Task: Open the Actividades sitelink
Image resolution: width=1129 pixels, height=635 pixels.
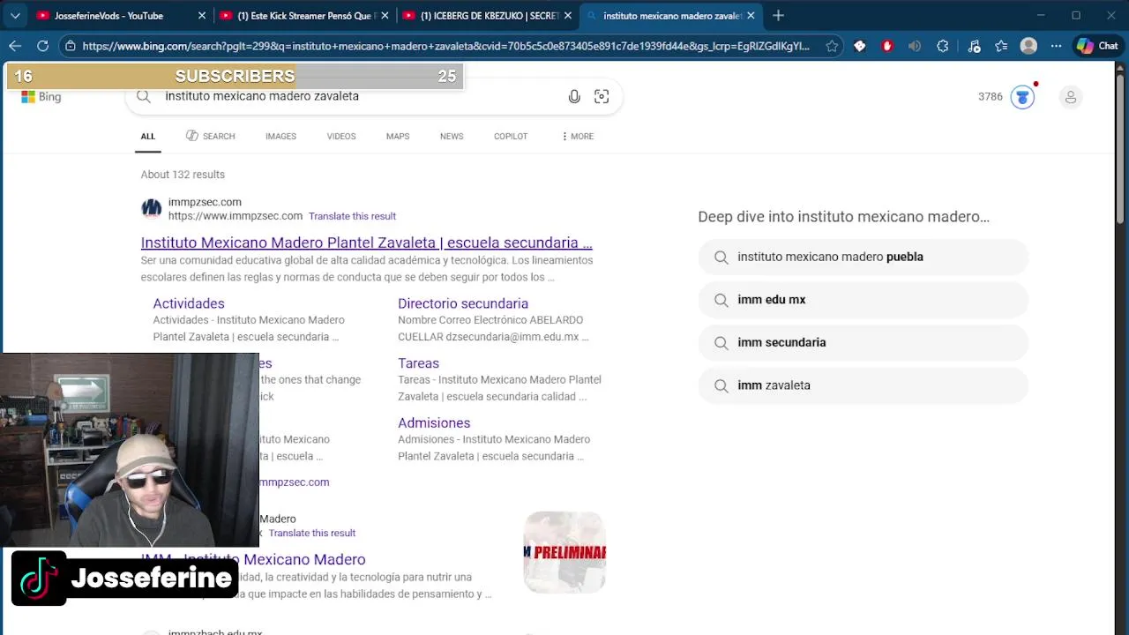Action: coord(189,303)
